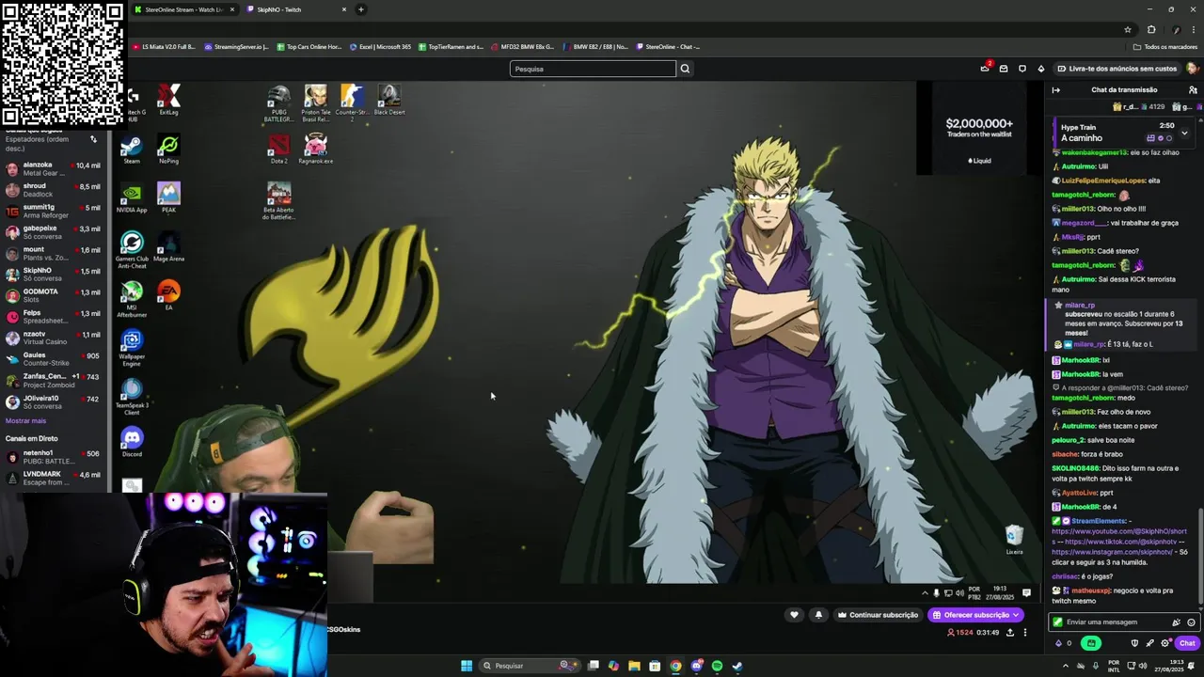Image resolution: width=1204 pixels, height=677 pixels.
Task: Open the browser extensions puzzle icon
Action: (x=1151, y=29)
